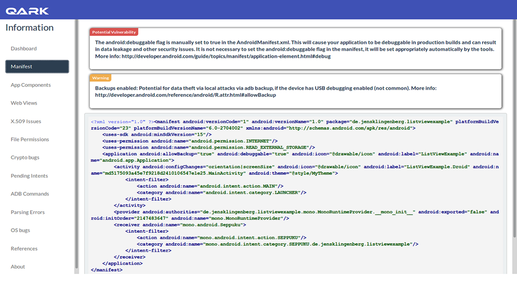The image size is (517, 290).
Task: View X.509 Issues
Action: 26,121
